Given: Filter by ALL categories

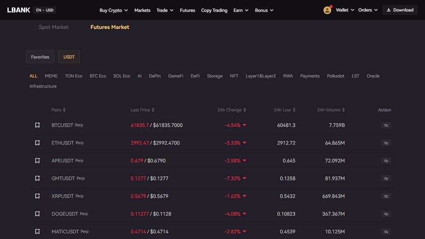Looking at the screenshot, I should pyautogui.click(x=33, y=76).
